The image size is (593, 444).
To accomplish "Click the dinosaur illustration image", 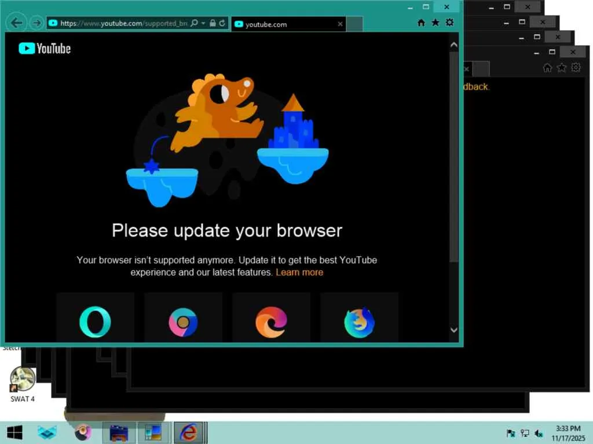I will [227, 140].
